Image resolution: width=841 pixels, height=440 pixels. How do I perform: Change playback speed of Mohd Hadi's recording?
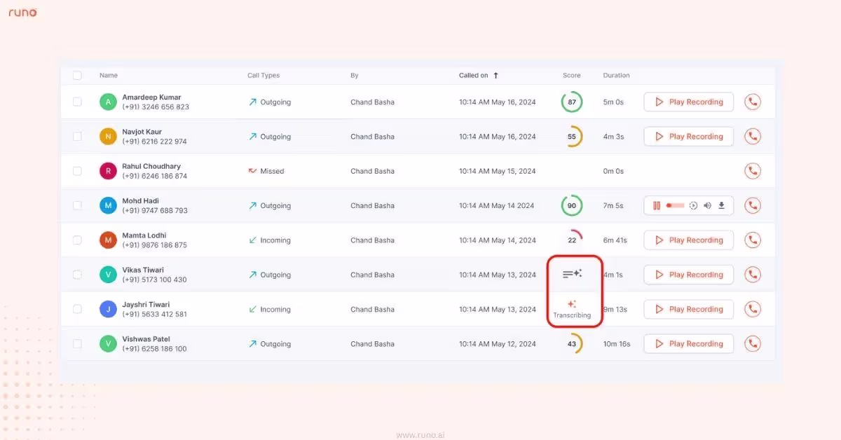693,205
